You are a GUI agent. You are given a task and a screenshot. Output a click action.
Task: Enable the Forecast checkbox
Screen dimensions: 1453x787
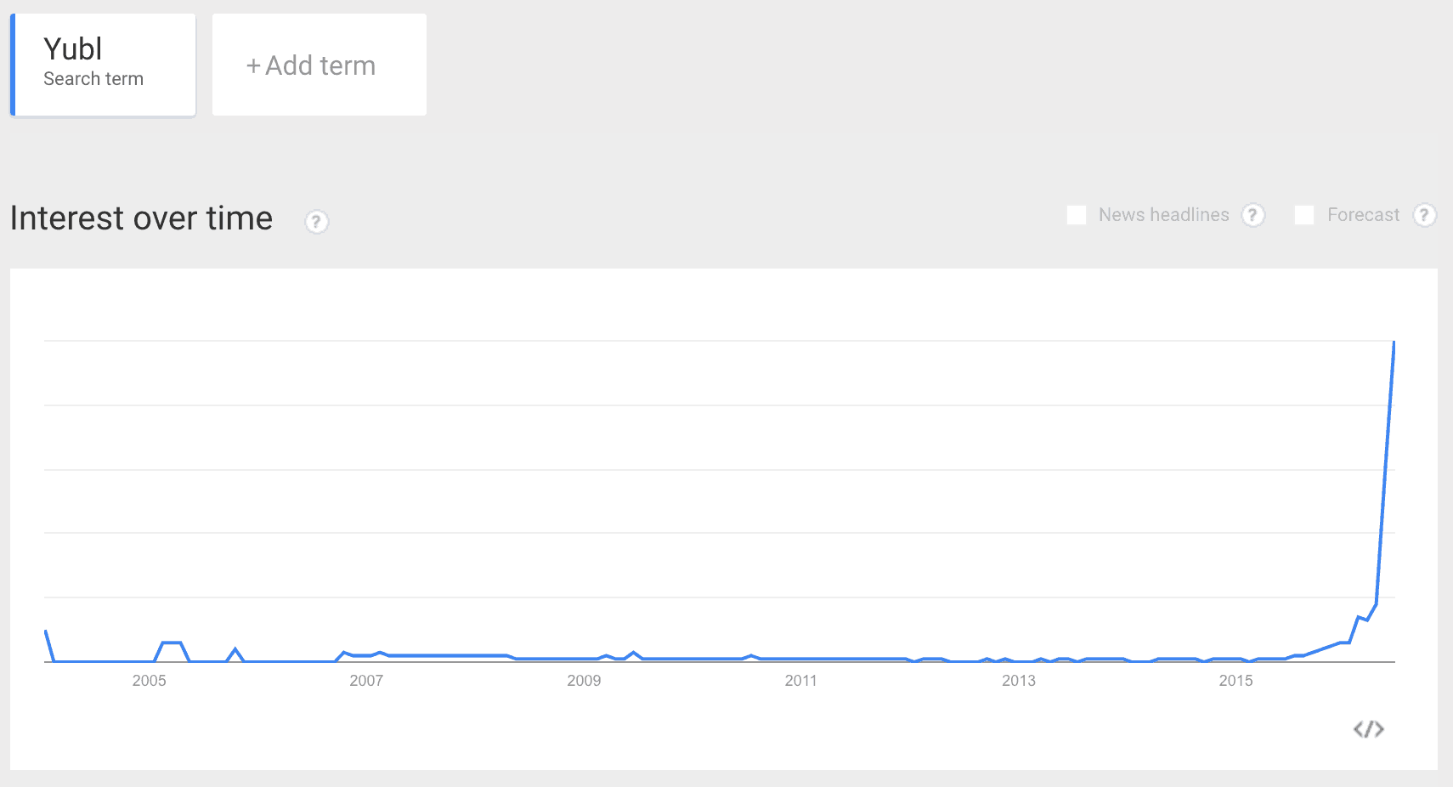coord(1305,215)
